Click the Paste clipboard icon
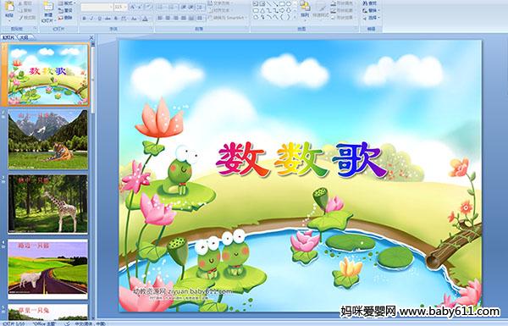 point(9,7)
